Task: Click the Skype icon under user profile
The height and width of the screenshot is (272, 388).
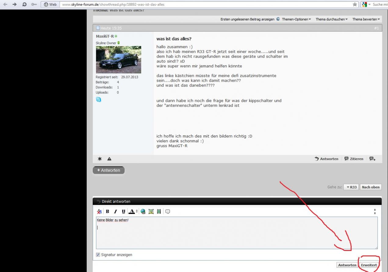Action: [99, 99]
